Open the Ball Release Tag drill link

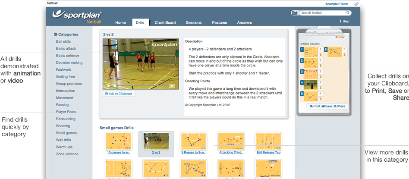[268, 152]
